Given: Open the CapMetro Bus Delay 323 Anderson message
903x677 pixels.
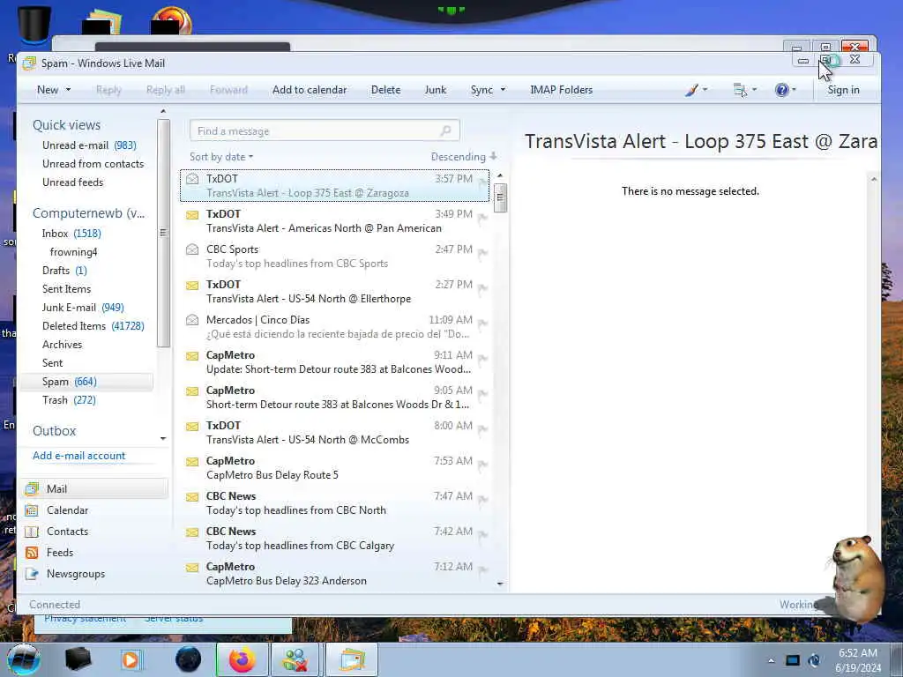Looking at the screenshot, I should (334, 573).
